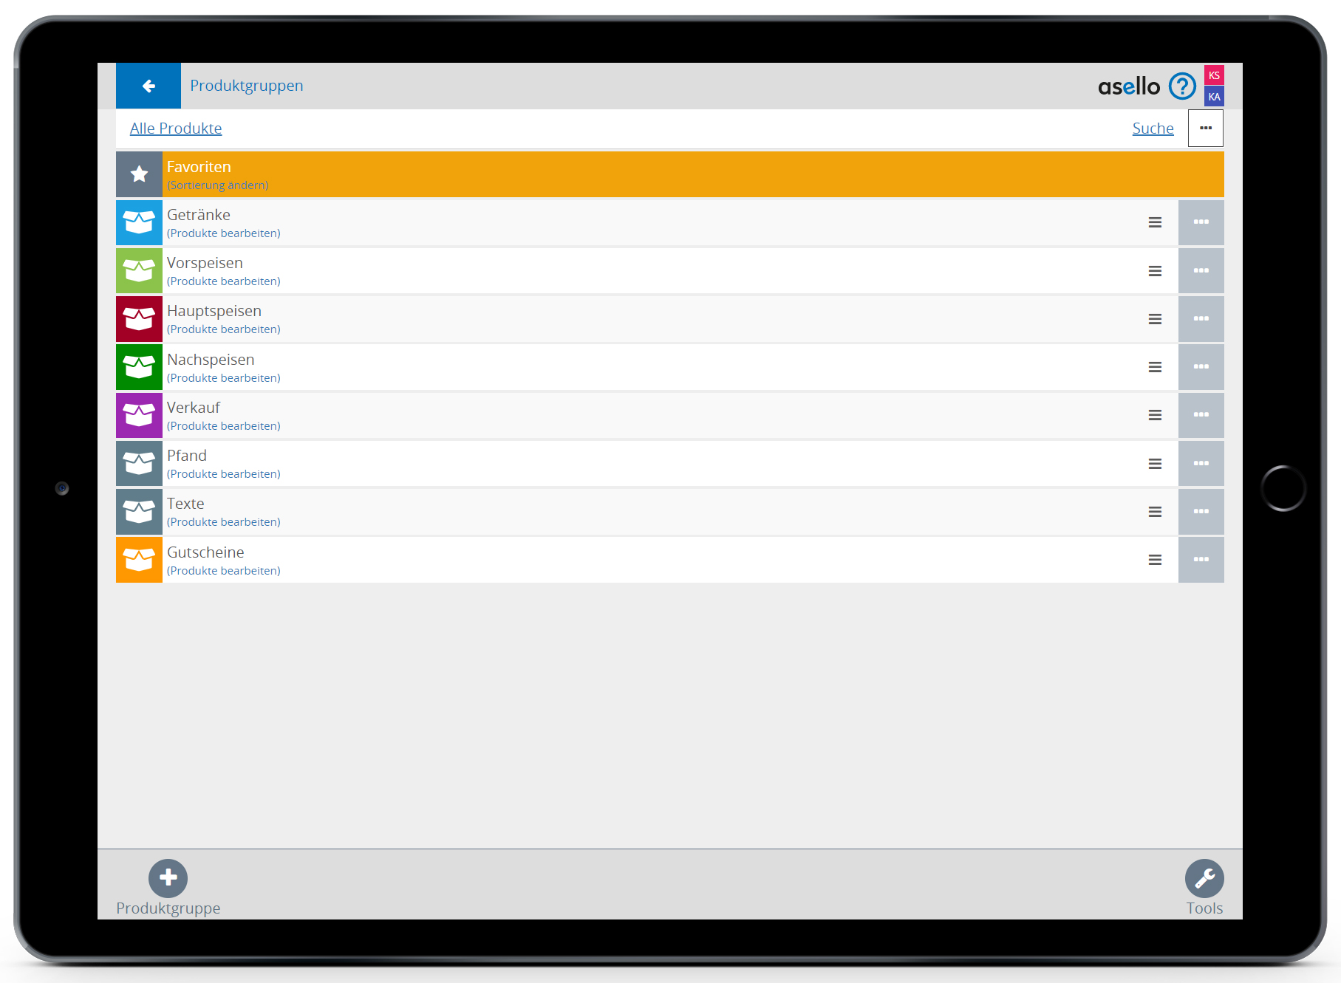Click the orange Gutscheine box icon
The height and width of the screenshot is (983, 1341).
point(139,560)
